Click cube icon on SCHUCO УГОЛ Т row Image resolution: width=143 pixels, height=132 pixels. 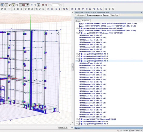click(81, 119)
